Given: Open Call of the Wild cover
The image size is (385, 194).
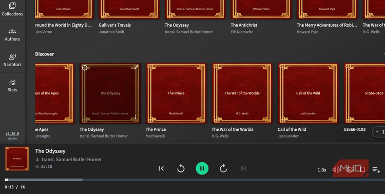Looking at the screenshot, I should (x=308, y=93).
